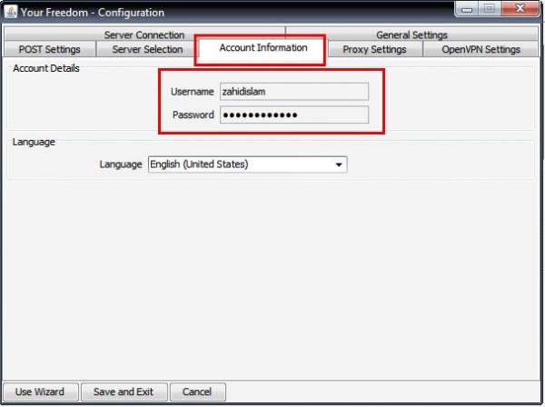Select the Server Selection tab

coord(147,49)
